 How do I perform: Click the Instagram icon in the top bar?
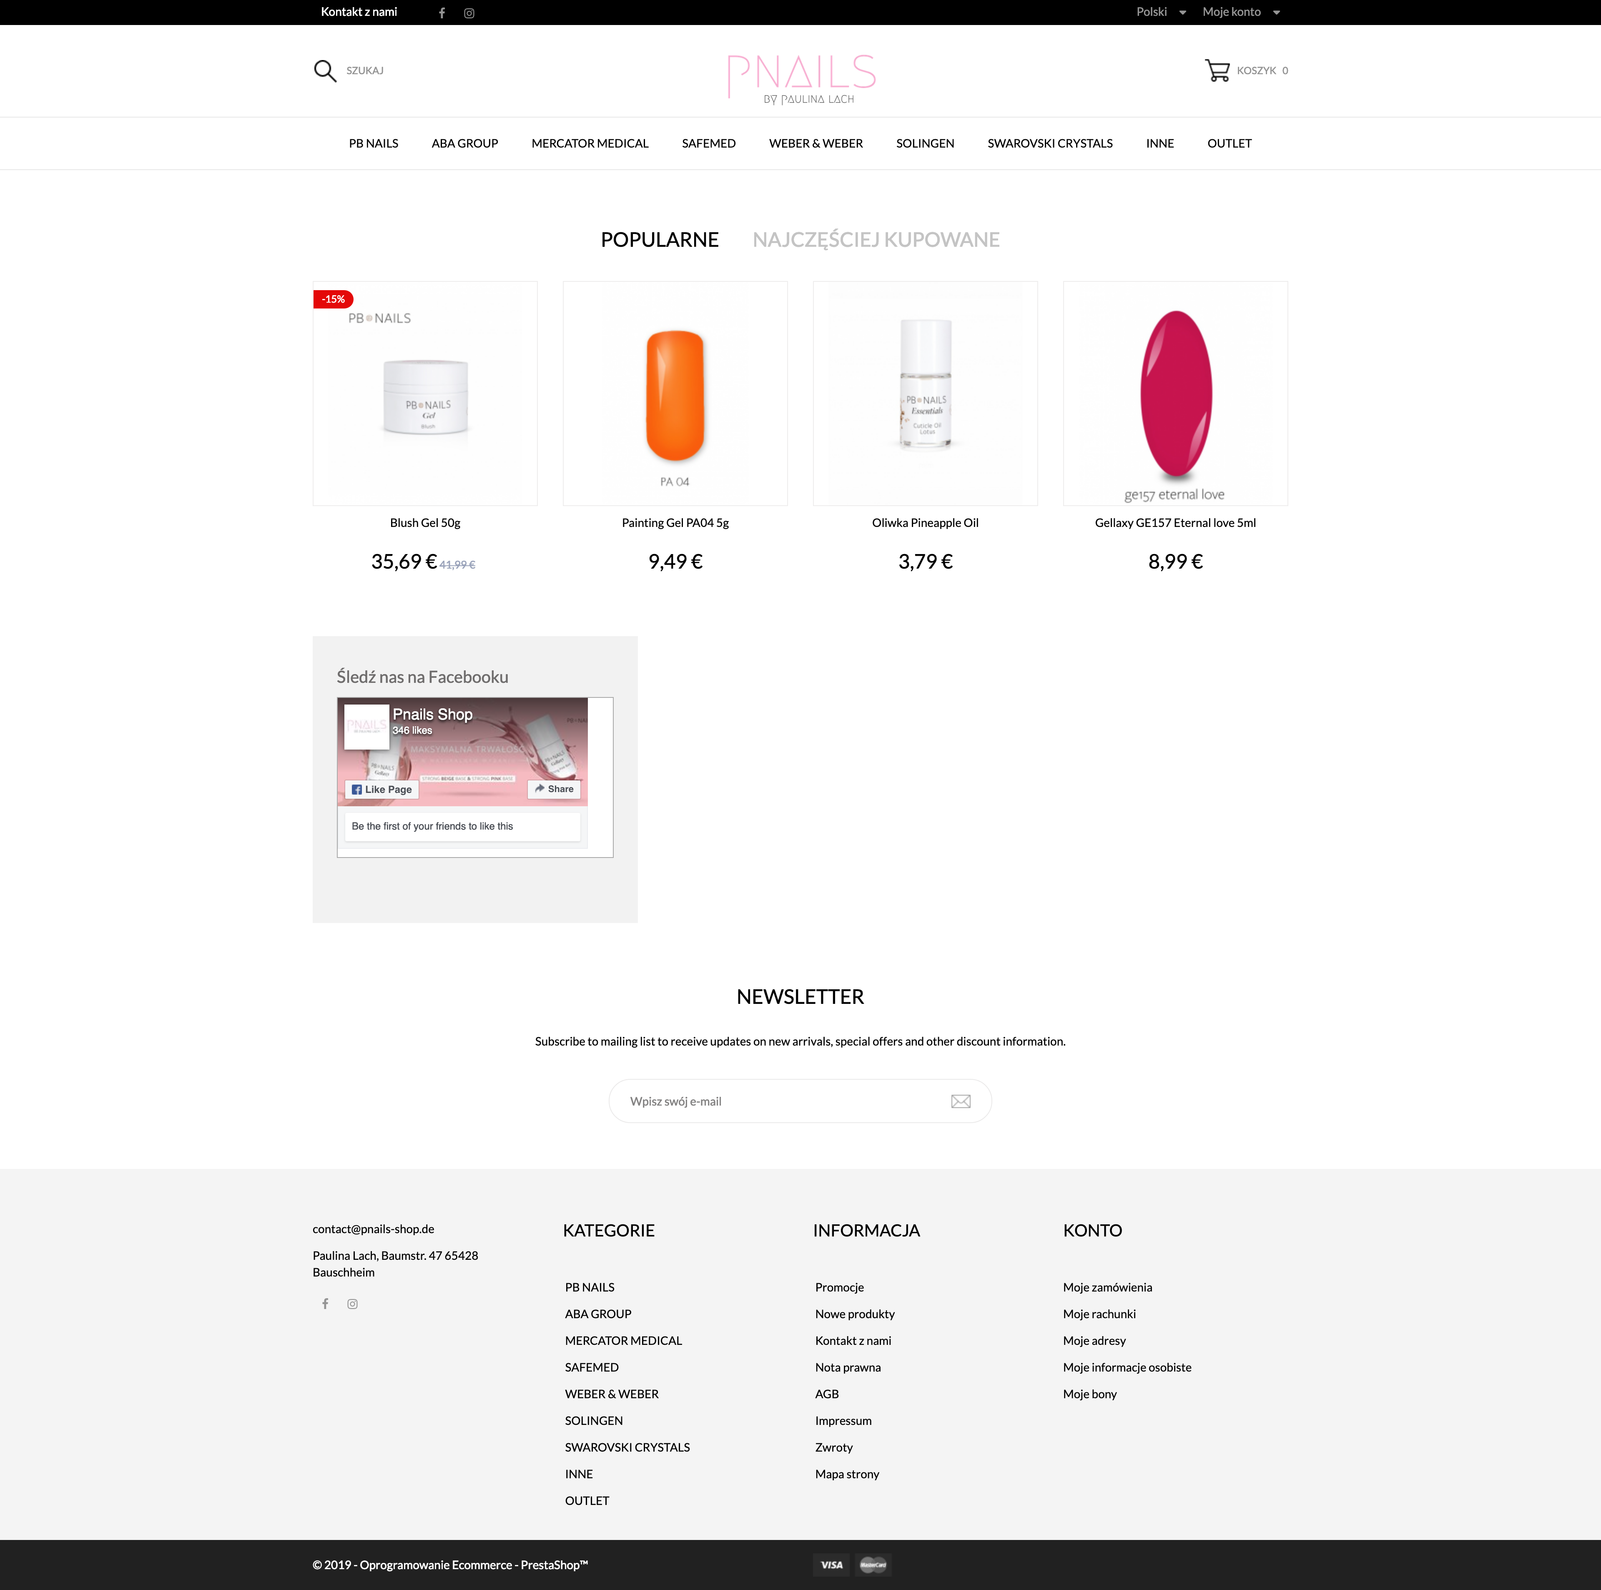click(x=469, y=13)
